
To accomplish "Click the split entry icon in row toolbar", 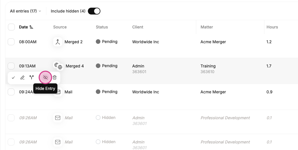I will click(x=32, y=78).
